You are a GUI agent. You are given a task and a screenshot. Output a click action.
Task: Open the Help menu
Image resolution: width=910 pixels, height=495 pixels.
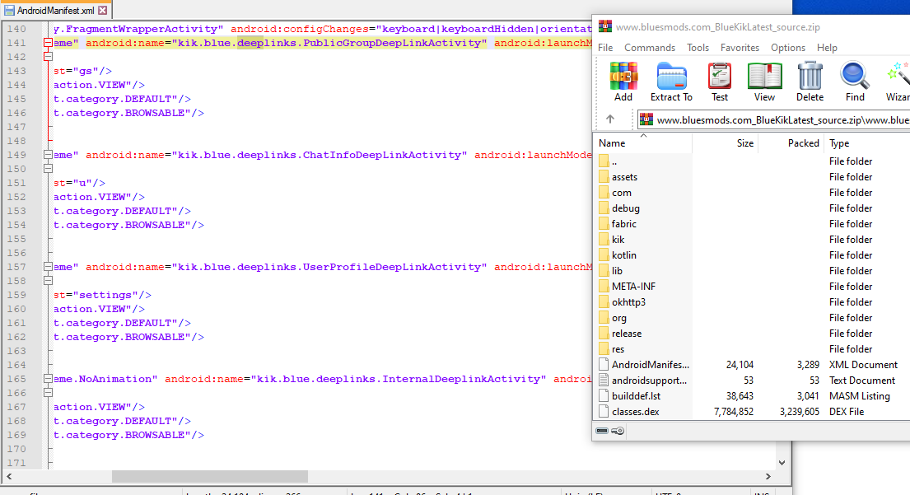pyautogui.click(x=827, y=48)
